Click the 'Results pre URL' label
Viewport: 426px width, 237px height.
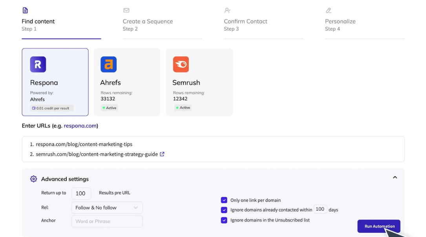pos(115,193)
